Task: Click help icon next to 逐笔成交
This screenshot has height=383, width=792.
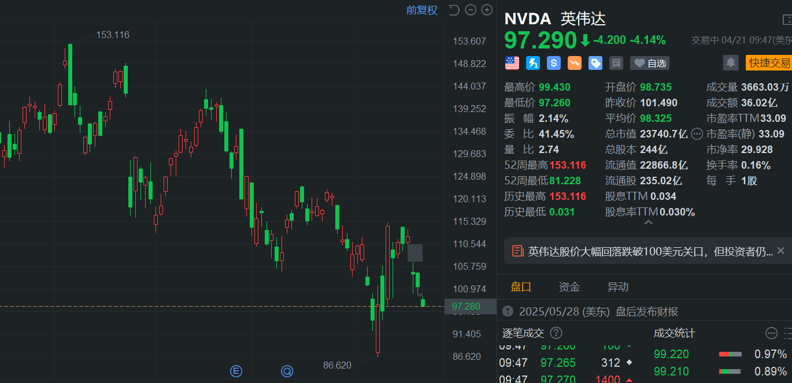Action: tap(556, 333)
